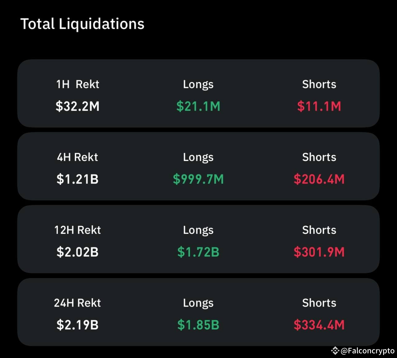Click the 12H Rekt label
397x358 pixels.
[77, 230]
